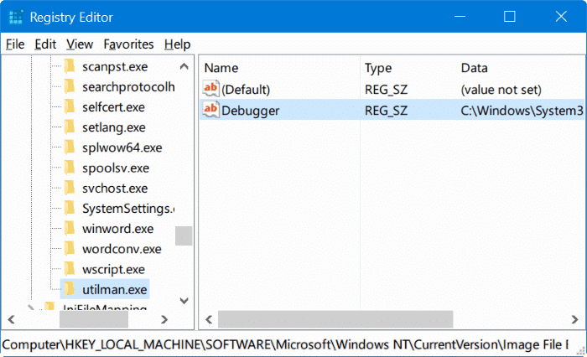The width and height of the screenshot is (587, 357).
Task: Click the Registry Editor app icon in title bar
Action: (16, 18)
